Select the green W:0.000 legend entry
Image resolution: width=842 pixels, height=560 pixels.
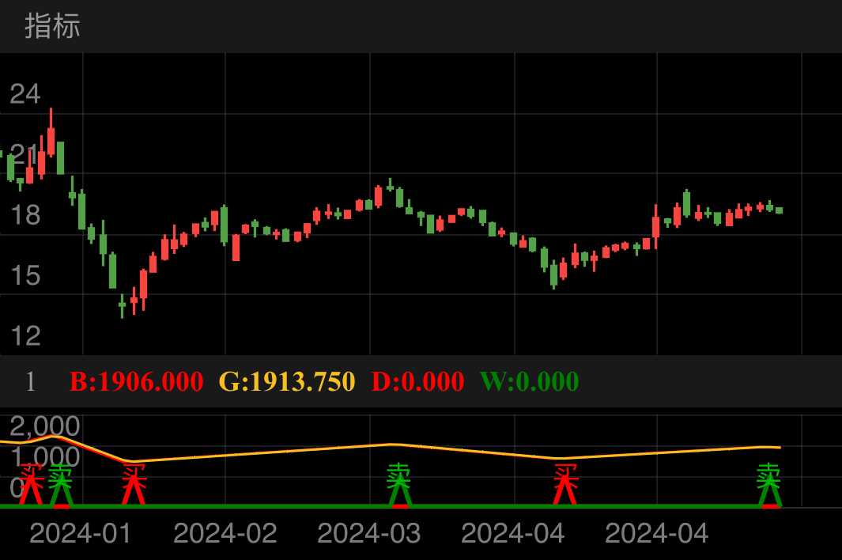[x=529, y=382]
